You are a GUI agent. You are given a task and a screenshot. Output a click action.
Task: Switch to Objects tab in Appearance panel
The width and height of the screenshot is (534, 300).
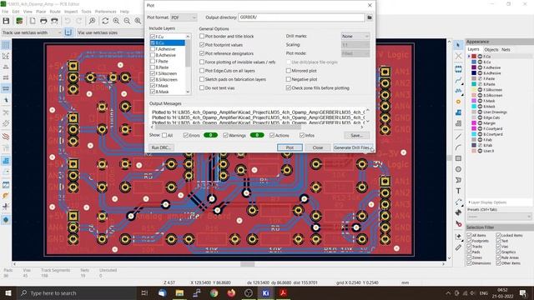point(491,50)
